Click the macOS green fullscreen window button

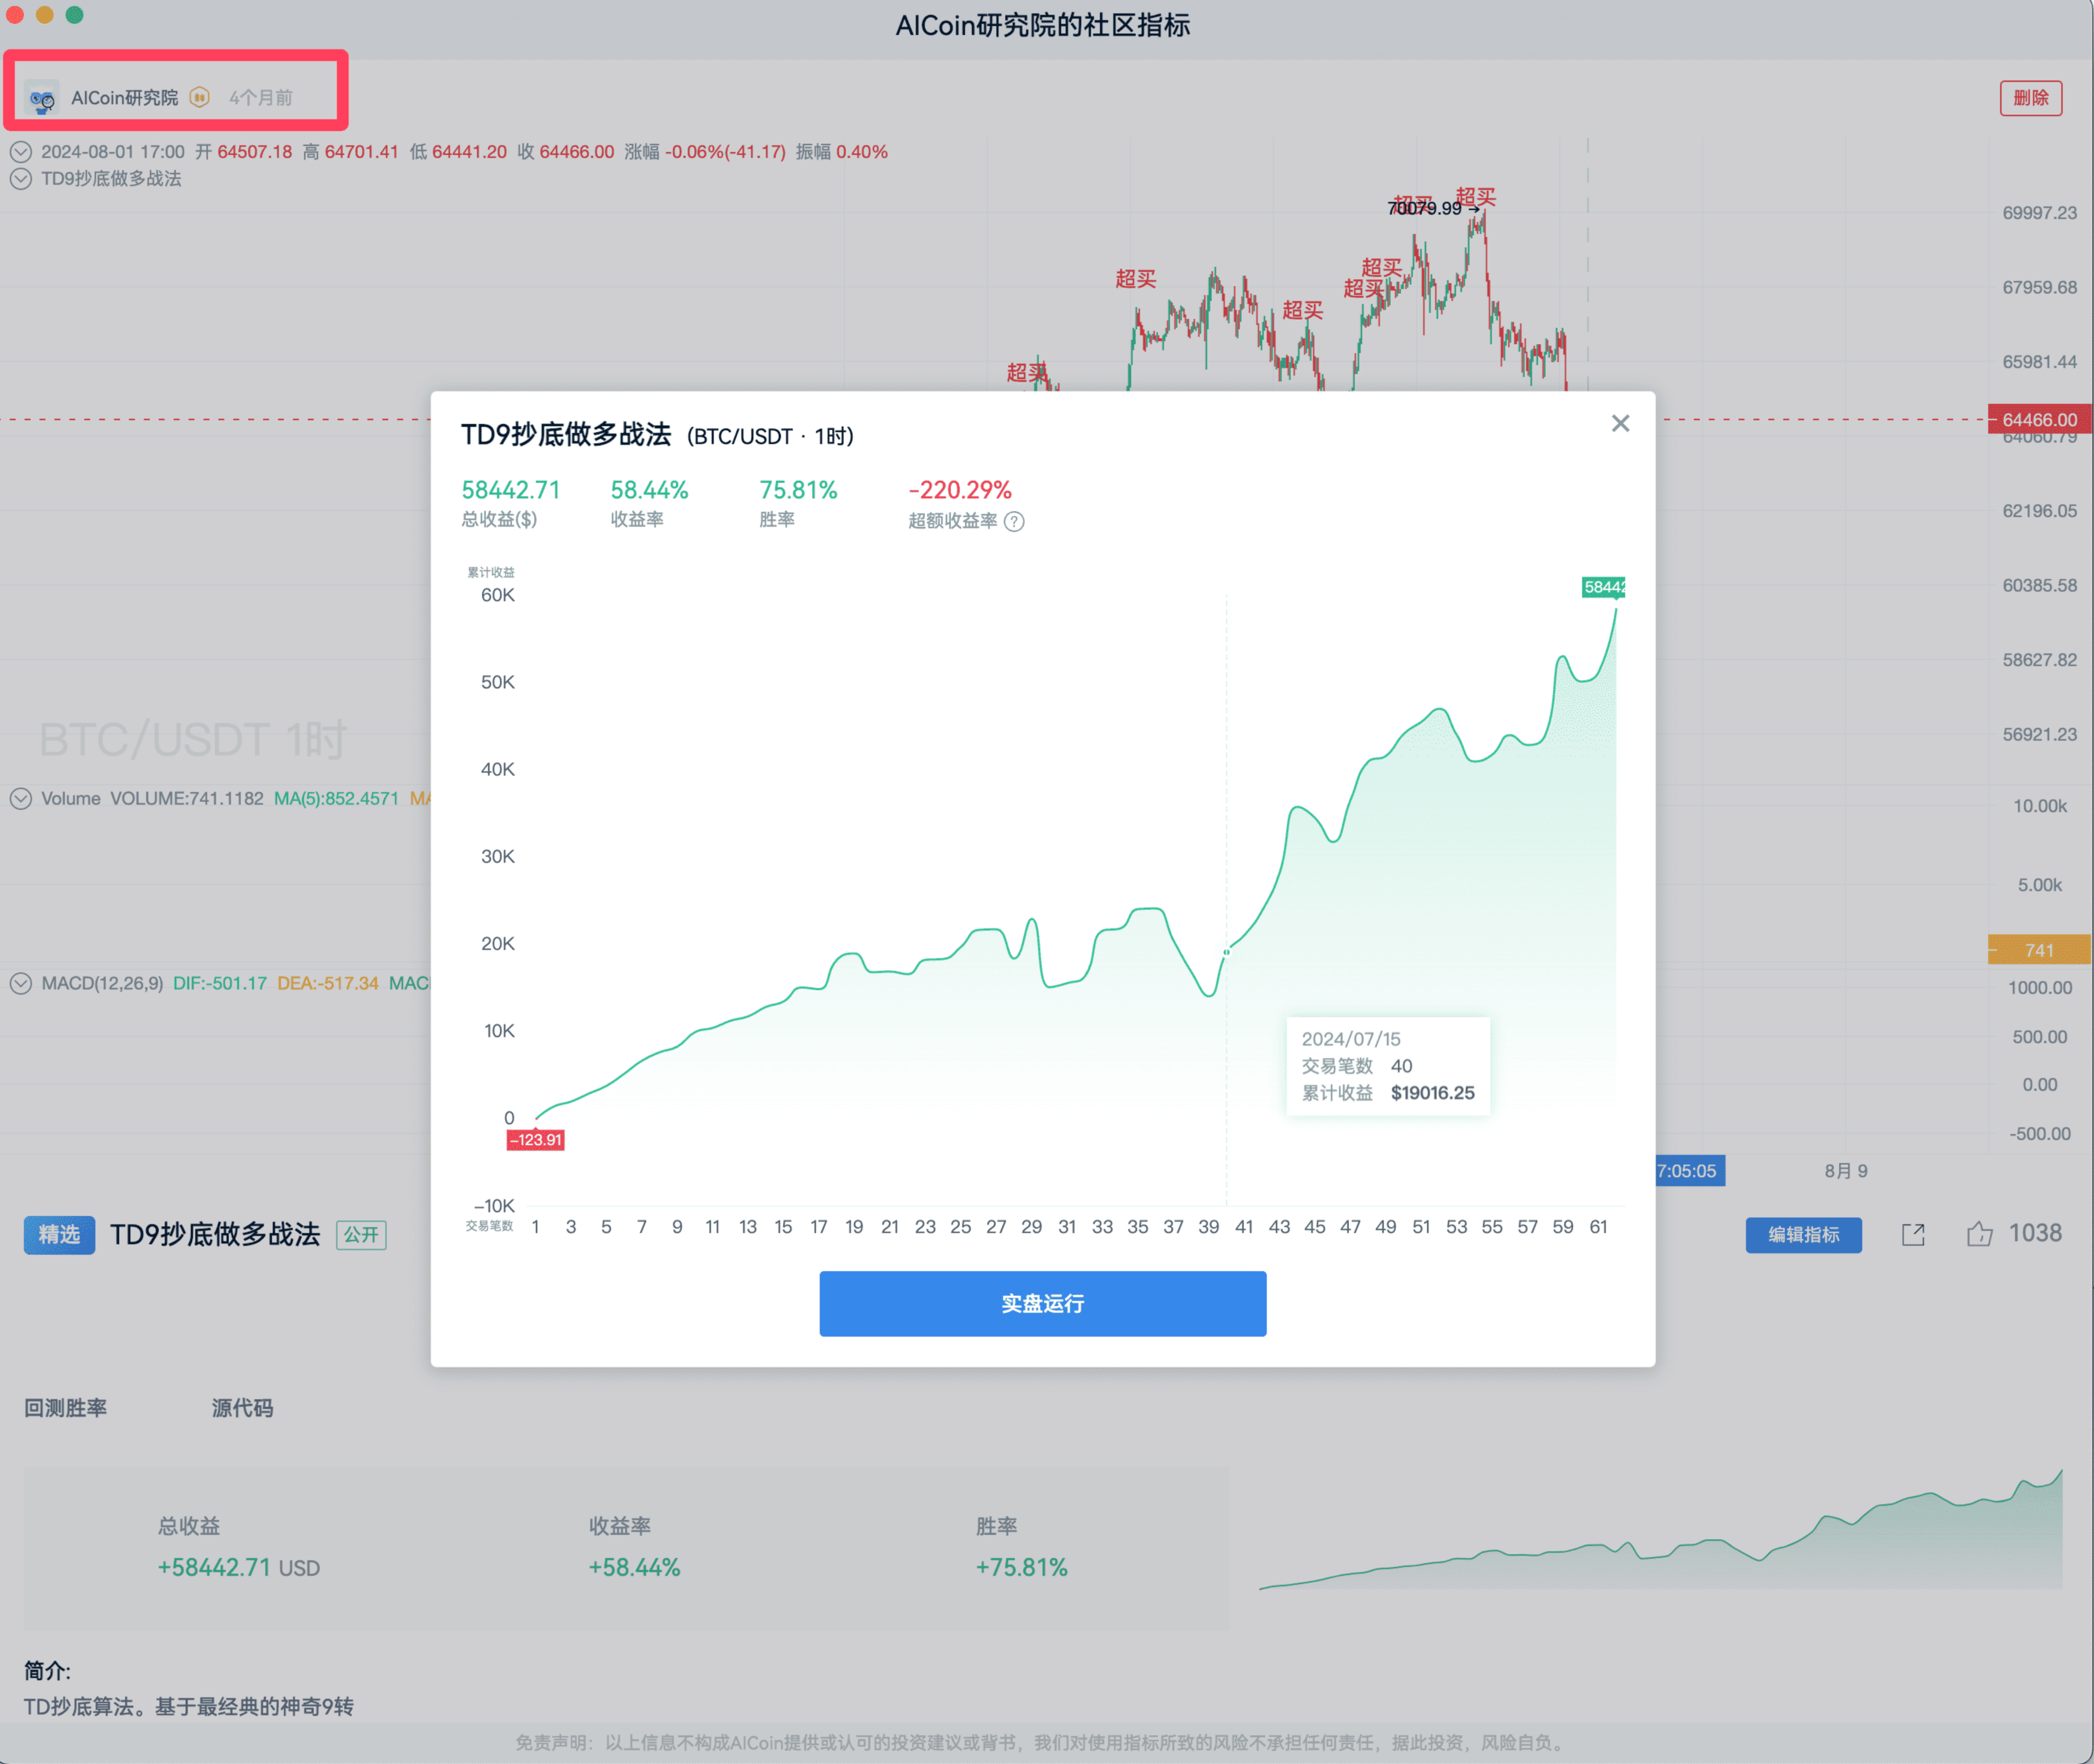[x=74, y=14]
